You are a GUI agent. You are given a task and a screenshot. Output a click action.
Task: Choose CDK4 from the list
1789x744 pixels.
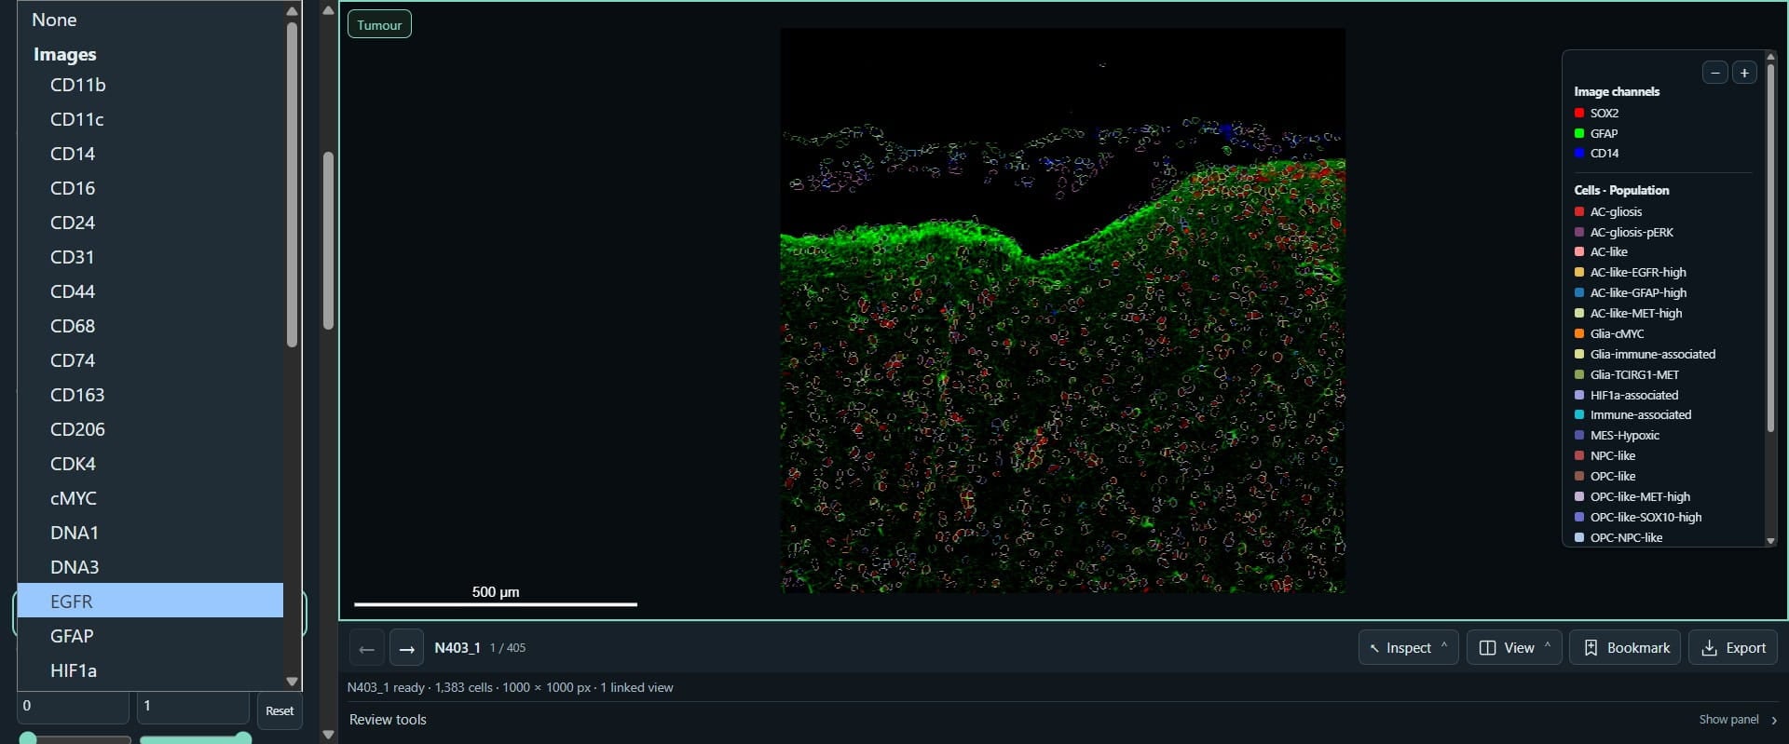[150, 464]
